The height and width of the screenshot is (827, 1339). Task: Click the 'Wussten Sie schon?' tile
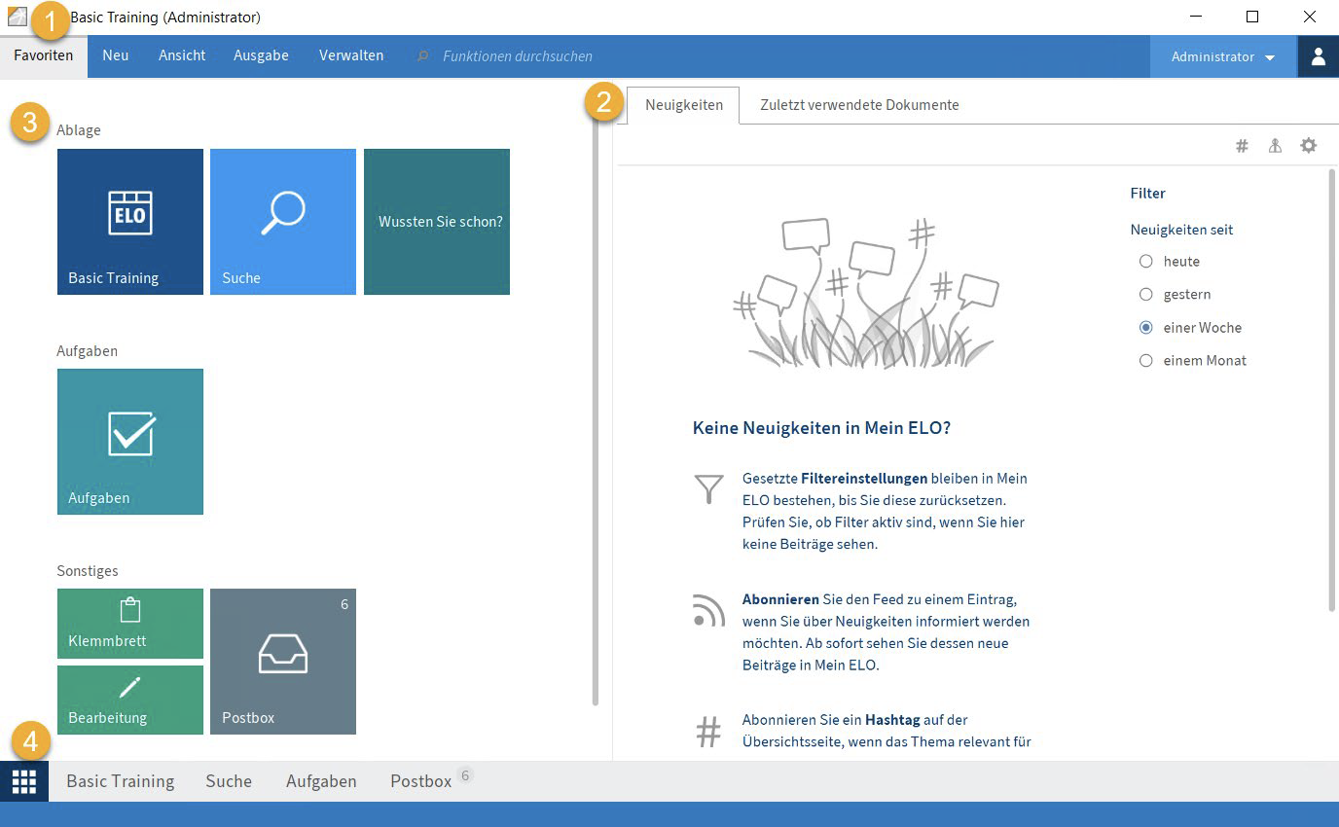click(x=437, y=222)
